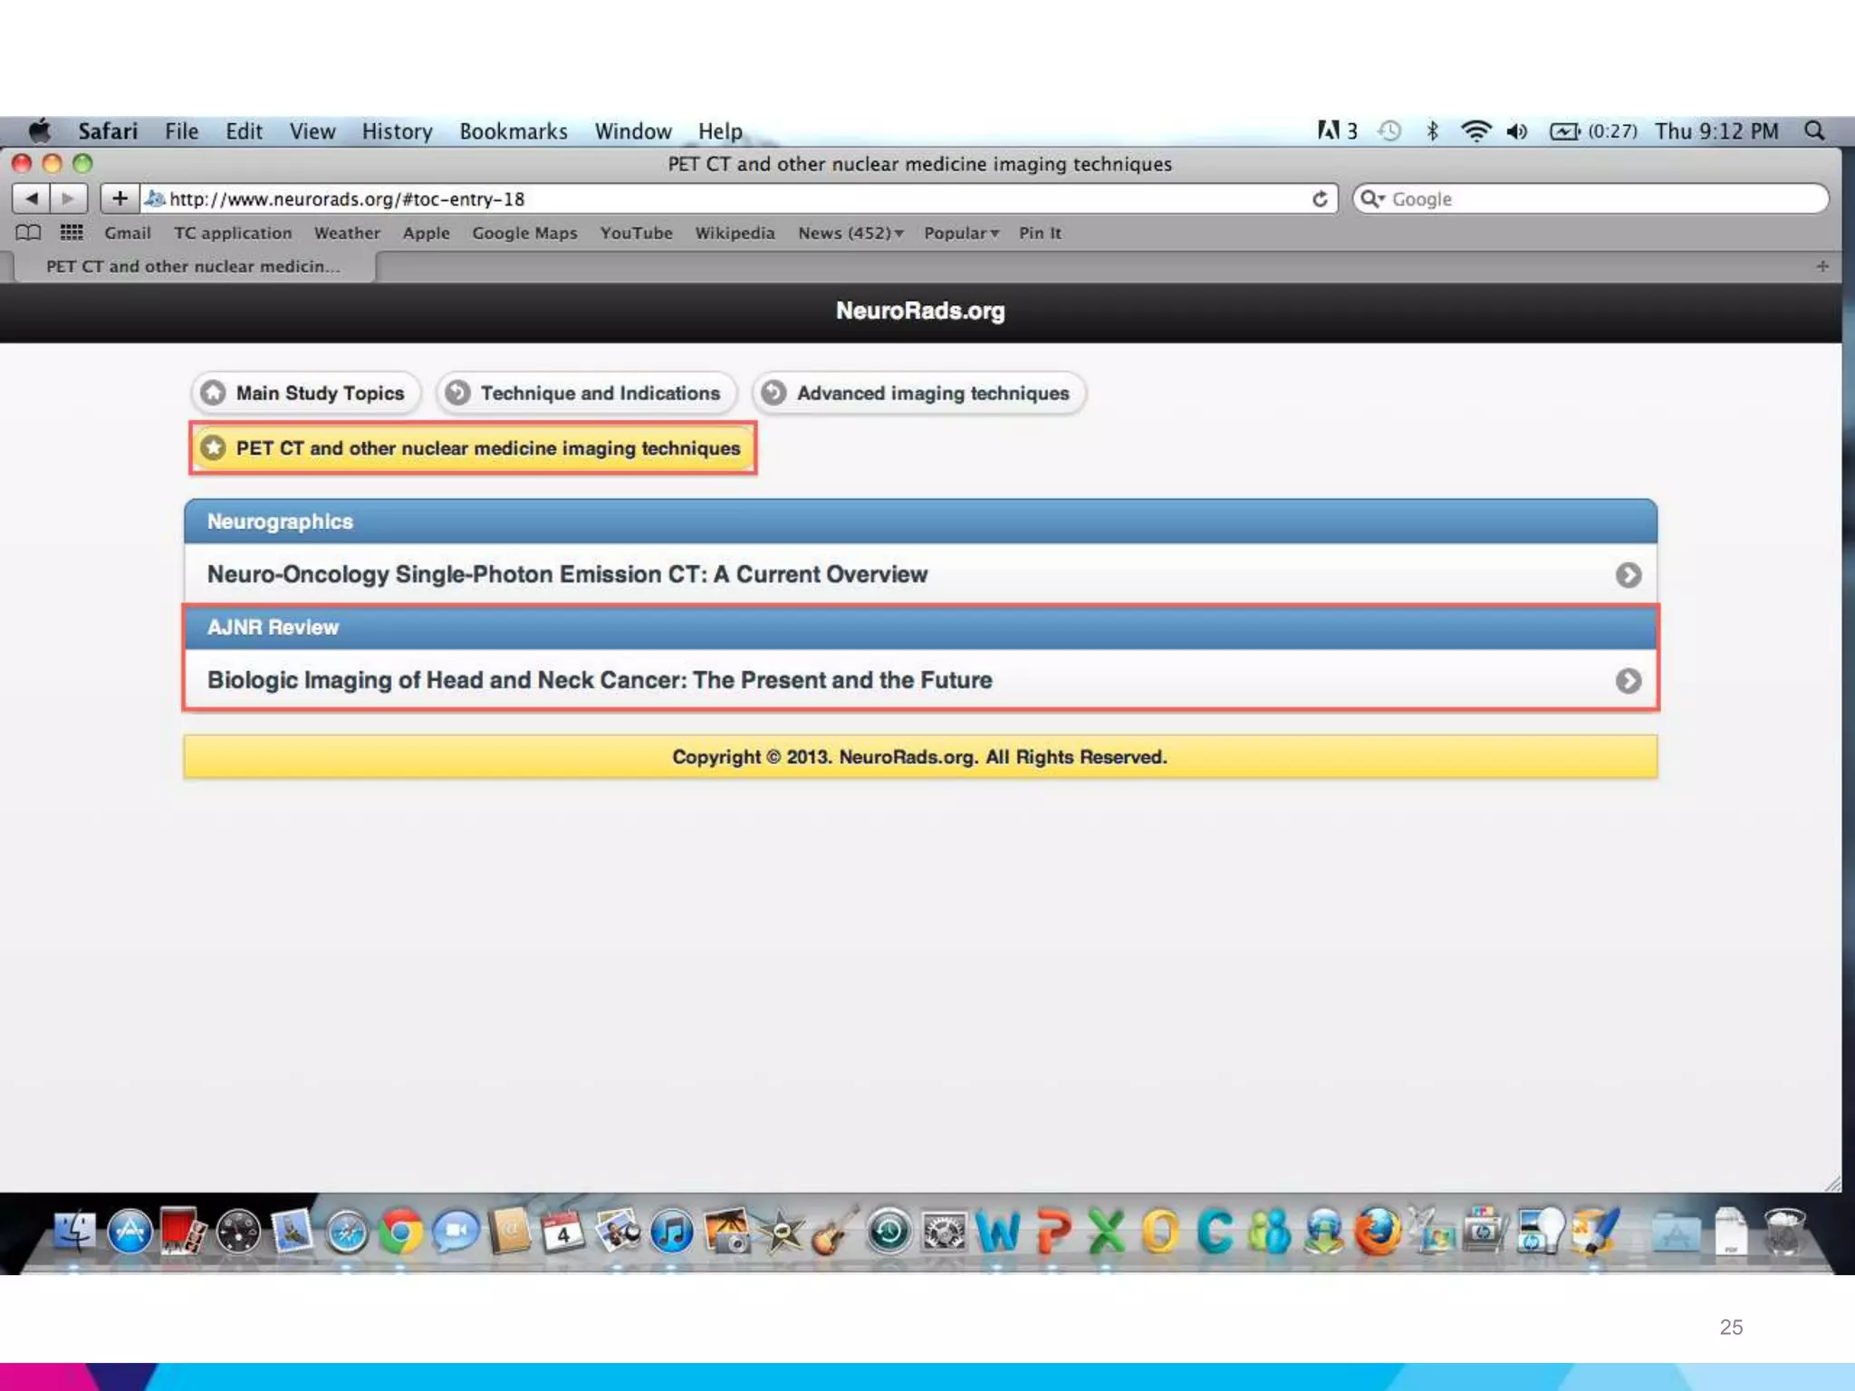Reload the page with refresh icon
The height and width of the screenshot is (1391, 1855).
pyautogui.click(x=1320, y=198)
